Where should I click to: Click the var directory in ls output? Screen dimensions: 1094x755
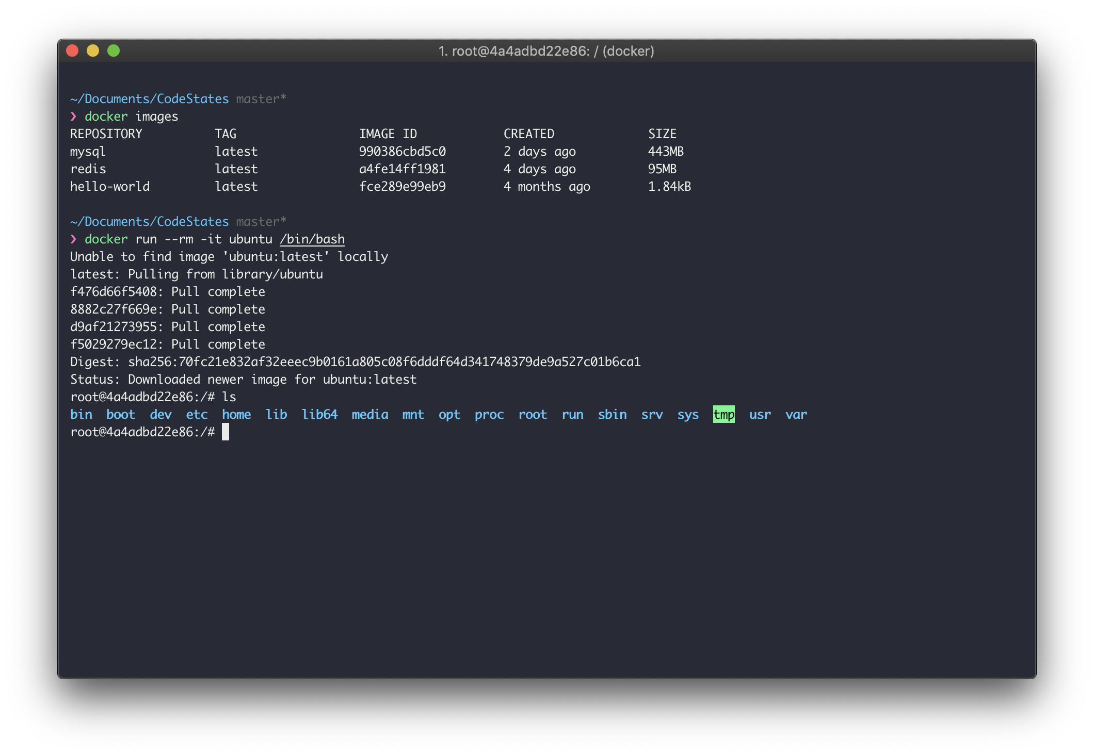point(796,415)
